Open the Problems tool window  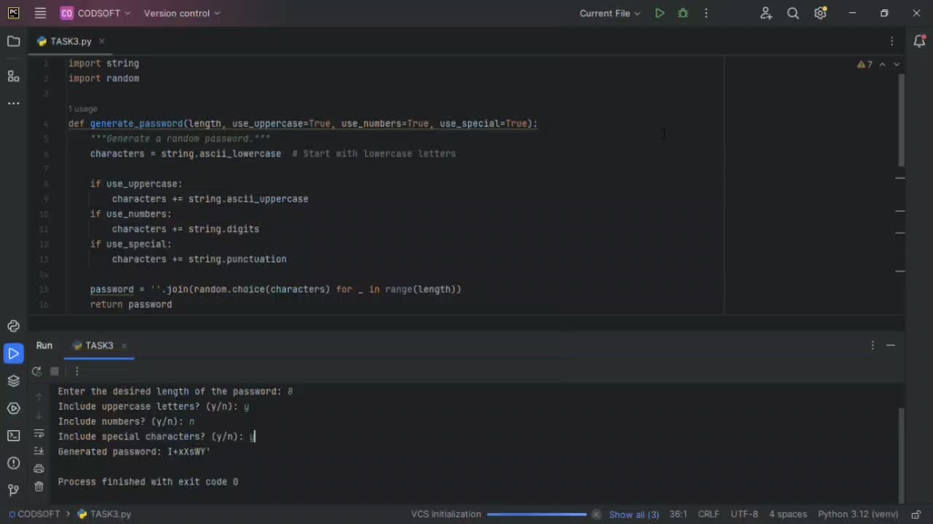(x=13, y=464)
